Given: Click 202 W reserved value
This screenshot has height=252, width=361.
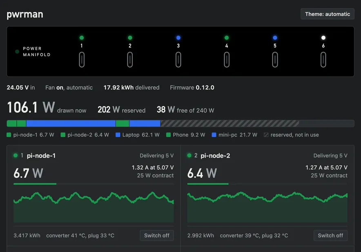Looking at the screenshot, I should tap(122, 110).
